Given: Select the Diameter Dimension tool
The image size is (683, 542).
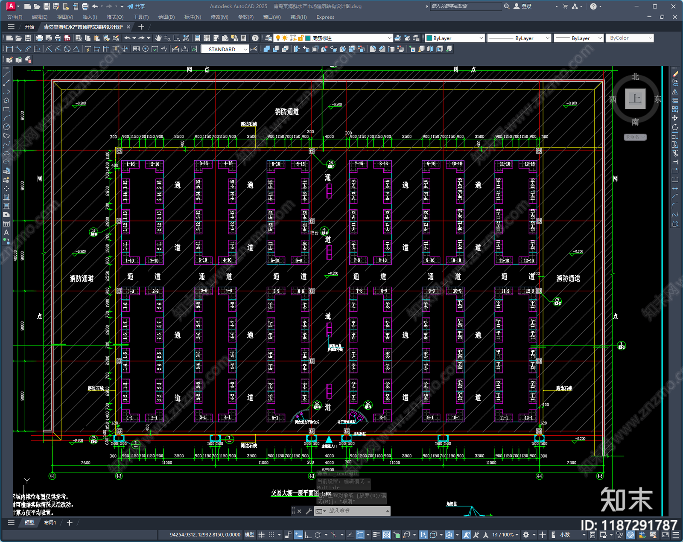Looking at the screenshot, I should click(67, 49).
